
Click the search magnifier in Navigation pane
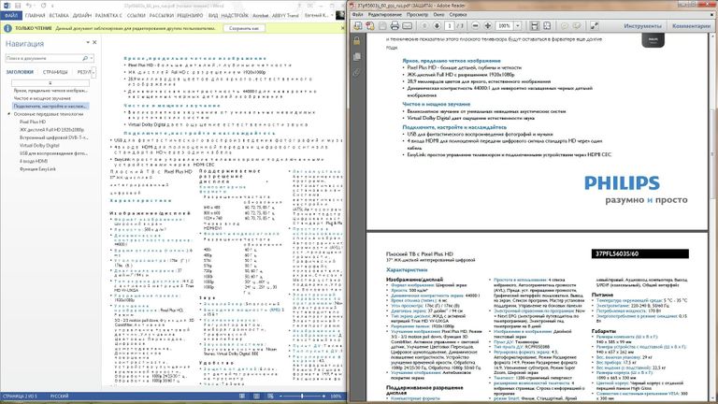coord(85,58)
